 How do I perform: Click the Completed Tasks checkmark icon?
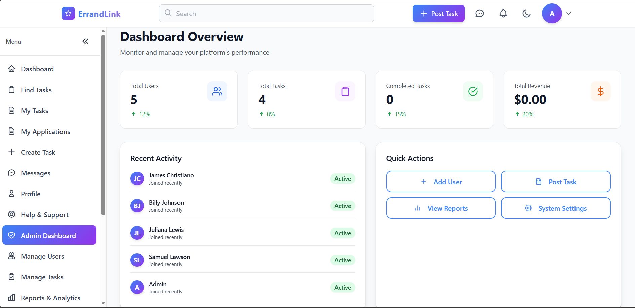(x=473, y=91)
